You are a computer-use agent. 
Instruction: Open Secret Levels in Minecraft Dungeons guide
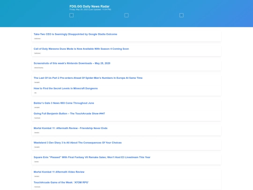[x=66, y=88]
